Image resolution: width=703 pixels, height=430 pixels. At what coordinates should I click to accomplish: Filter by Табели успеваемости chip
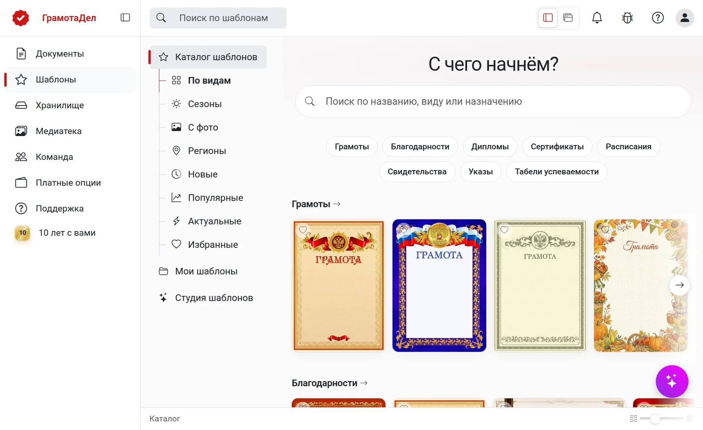[557, 172]
